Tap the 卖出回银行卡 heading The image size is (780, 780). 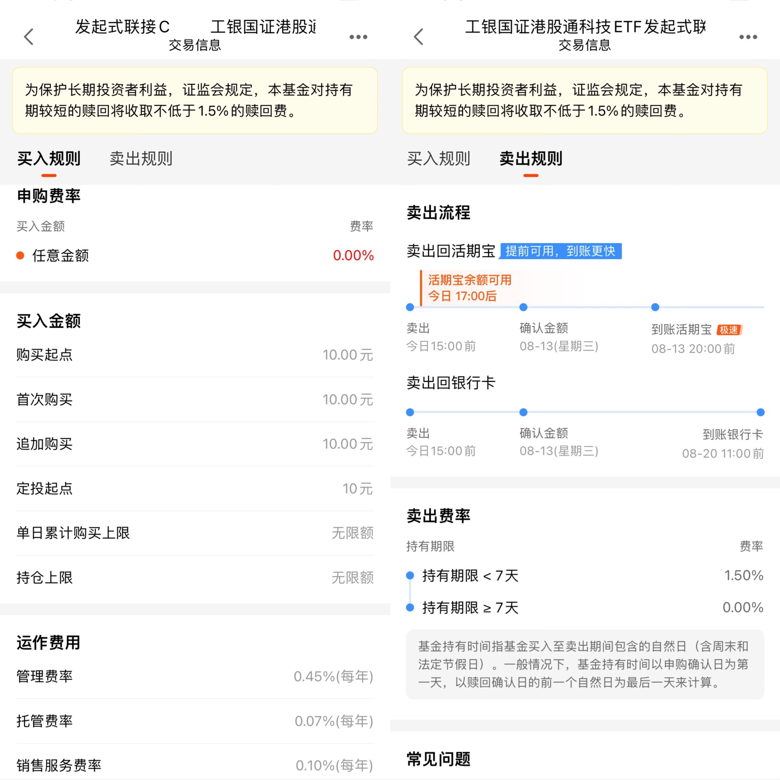coord(451,383)
